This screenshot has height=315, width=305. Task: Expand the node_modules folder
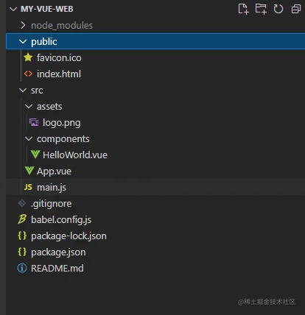[x=23, y=25]
